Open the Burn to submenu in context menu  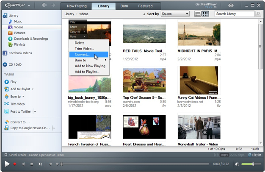click(89, 60)
